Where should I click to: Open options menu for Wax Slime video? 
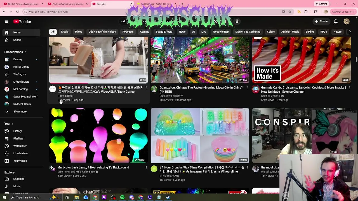248,168
